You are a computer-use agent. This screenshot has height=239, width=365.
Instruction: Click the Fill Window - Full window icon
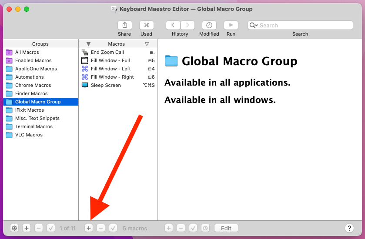point(85,60)
